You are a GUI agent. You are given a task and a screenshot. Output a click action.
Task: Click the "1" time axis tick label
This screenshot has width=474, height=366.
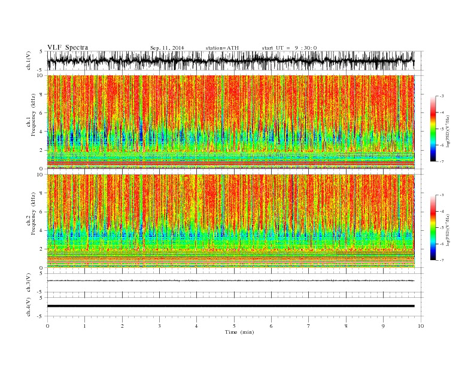click(84, 326)
